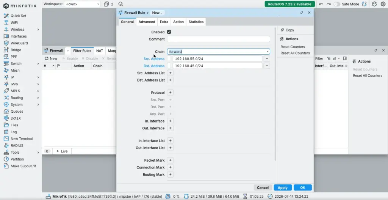The image size is (388, 200).
Task: Click the undo arrow in top bar
Action: 321,4
